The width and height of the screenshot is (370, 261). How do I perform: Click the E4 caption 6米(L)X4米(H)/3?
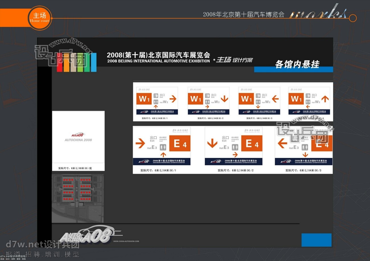(x=303, y=170)
